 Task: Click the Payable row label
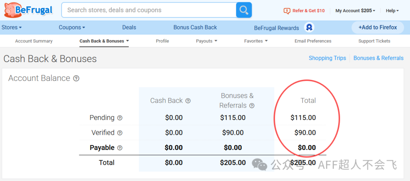(102, 148)
